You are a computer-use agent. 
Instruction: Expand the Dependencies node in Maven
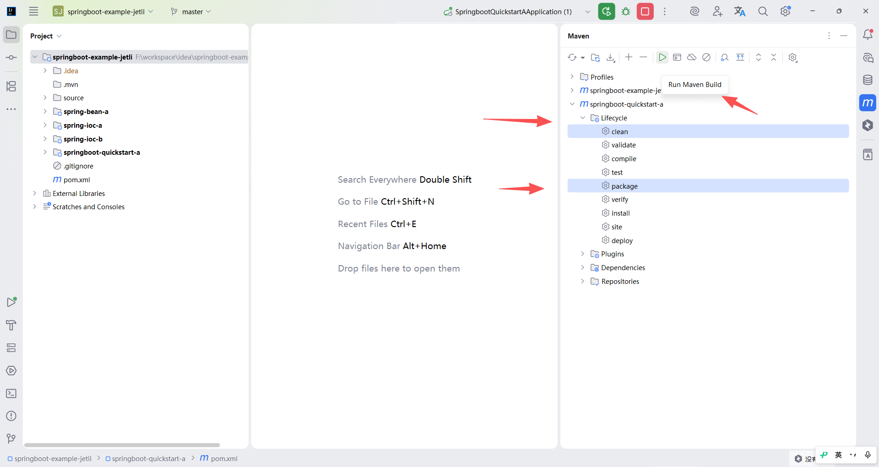coord(583,267)
